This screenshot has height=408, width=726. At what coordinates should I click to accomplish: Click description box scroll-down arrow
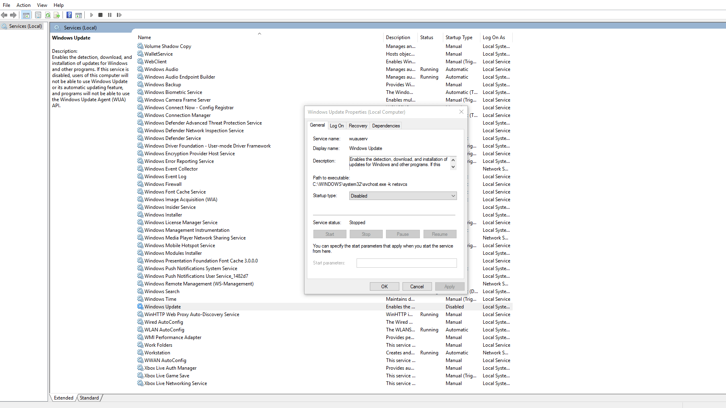453,167
